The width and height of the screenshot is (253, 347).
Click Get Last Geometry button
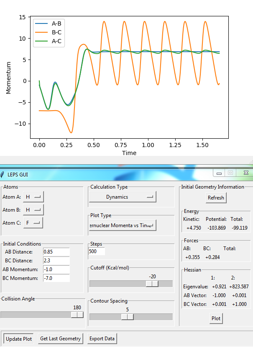61,339
